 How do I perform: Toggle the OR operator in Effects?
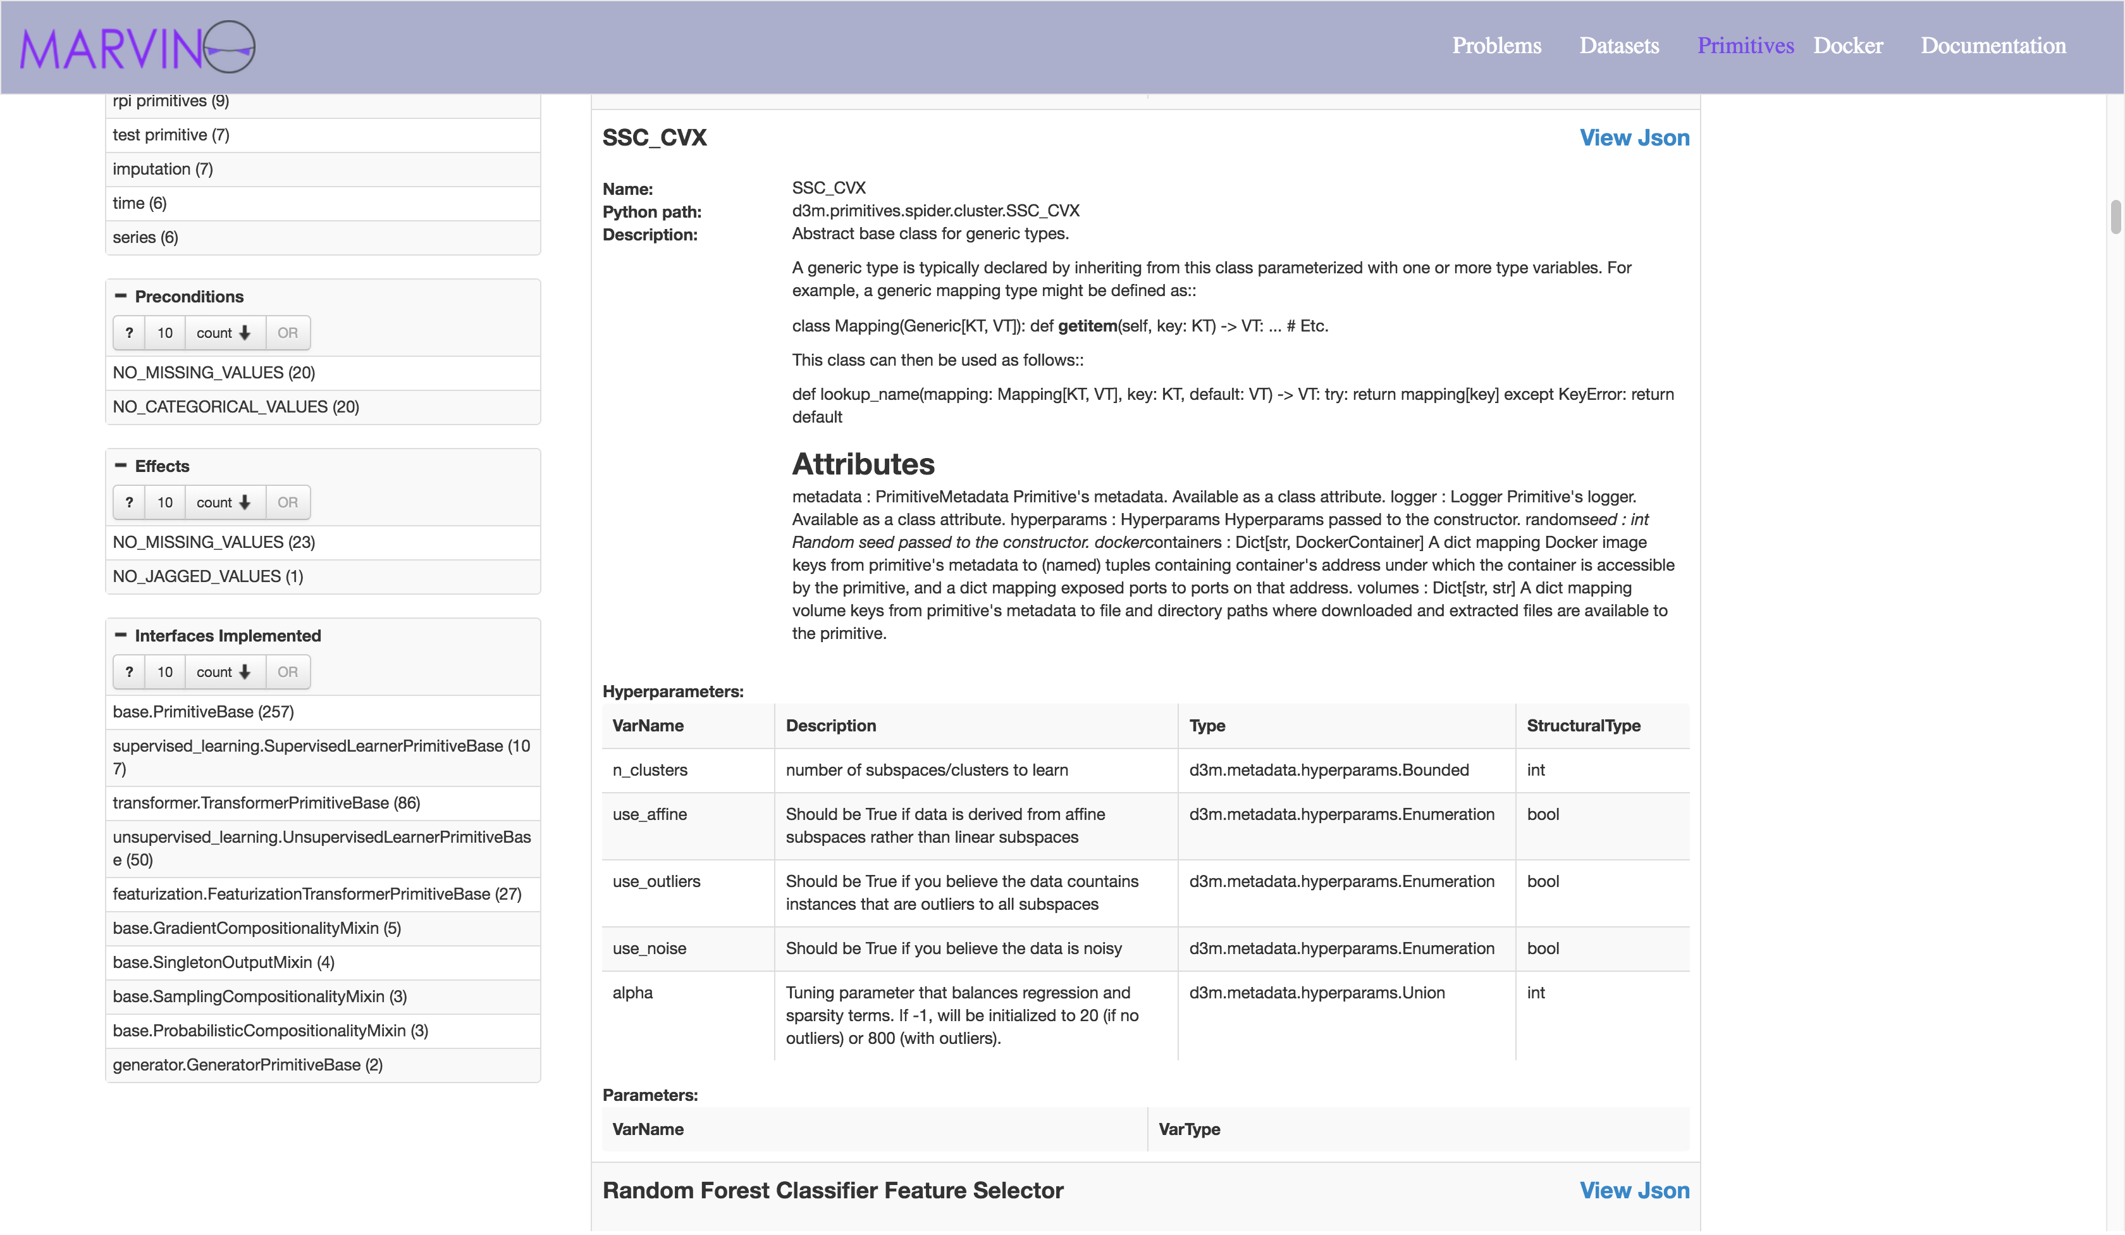pos(288,503)
